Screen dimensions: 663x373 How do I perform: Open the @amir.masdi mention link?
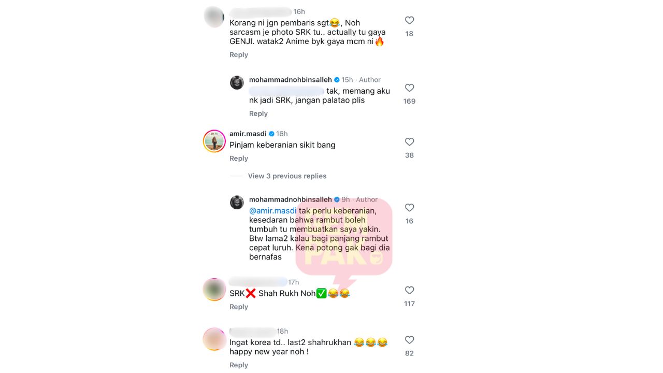coord(273,211)
